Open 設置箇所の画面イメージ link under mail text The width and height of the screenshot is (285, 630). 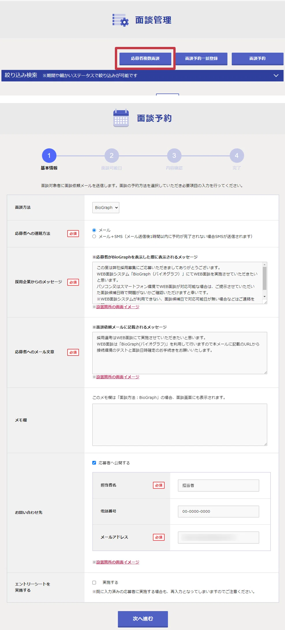[118, 377]
